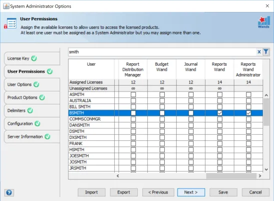Click the smith search filter field
This screenshot has height=201, width=274.
click(x=162, y=52)
